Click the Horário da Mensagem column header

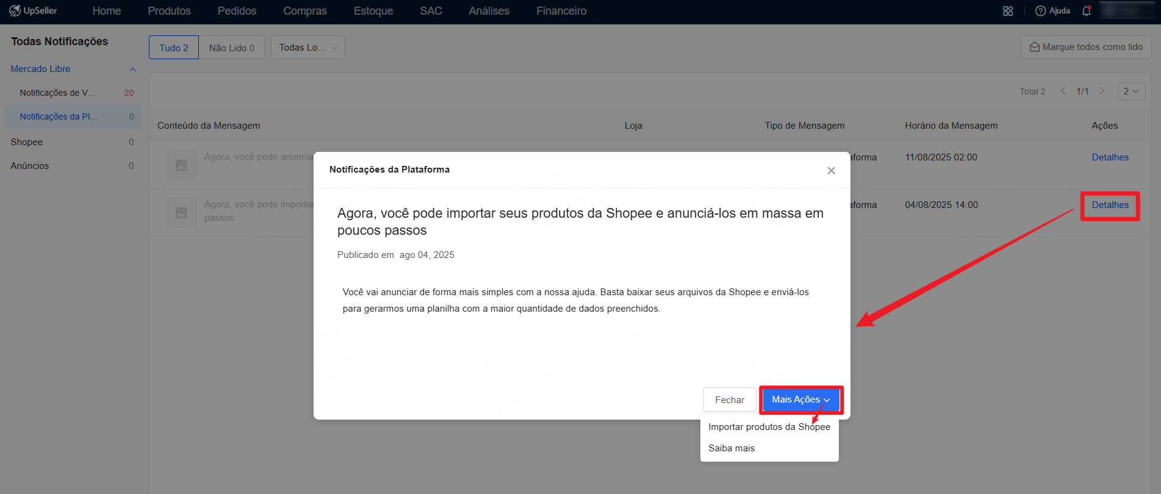pos(951,126)
